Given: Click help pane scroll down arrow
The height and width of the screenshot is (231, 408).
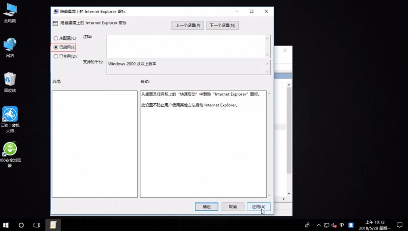Looking at the screenshot, I should [269, 195].
